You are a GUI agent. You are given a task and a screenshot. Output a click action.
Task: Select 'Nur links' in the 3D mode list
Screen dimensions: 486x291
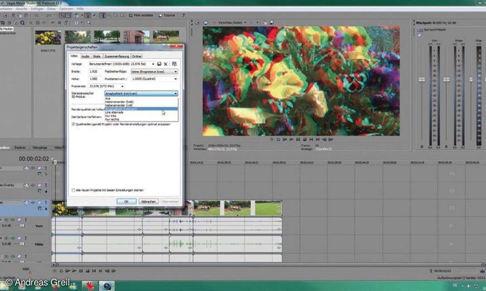(141, 116)
